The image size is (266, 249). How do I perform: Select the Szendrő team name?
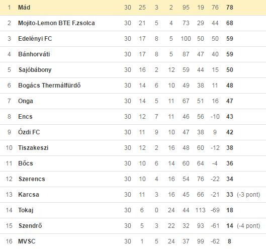(30, 226)
